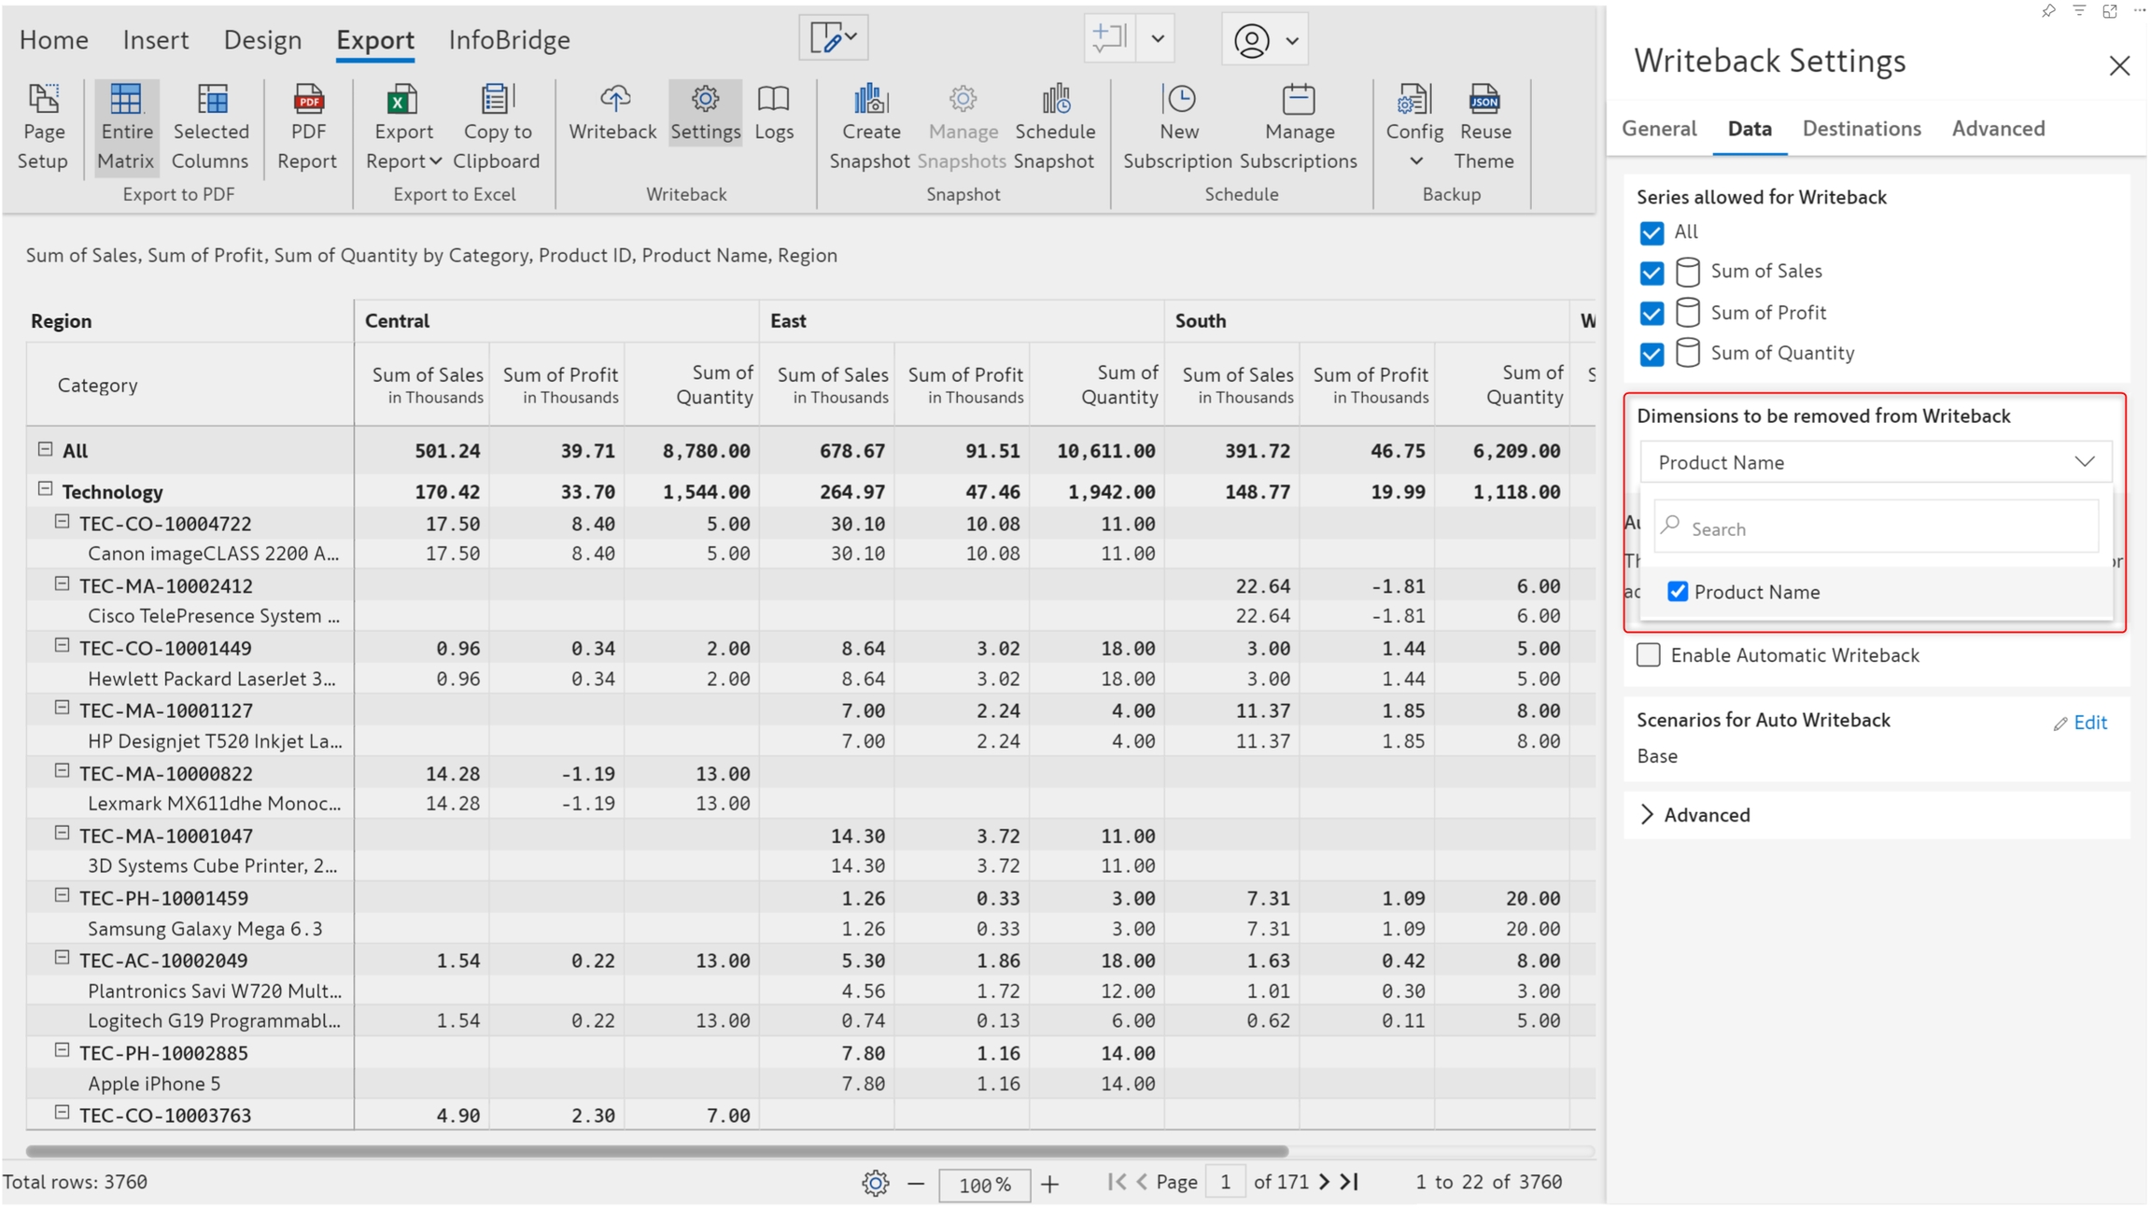The image size is (2151, 1208).
Task: Uncheck Product Name in dropdown list
Action: 1678,592
